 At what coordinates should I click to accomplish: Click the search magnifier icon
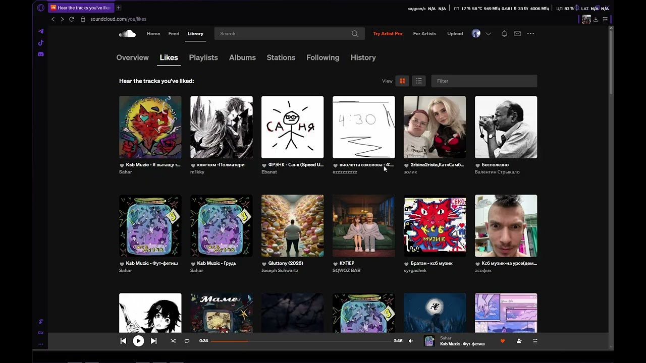point(355,34)
